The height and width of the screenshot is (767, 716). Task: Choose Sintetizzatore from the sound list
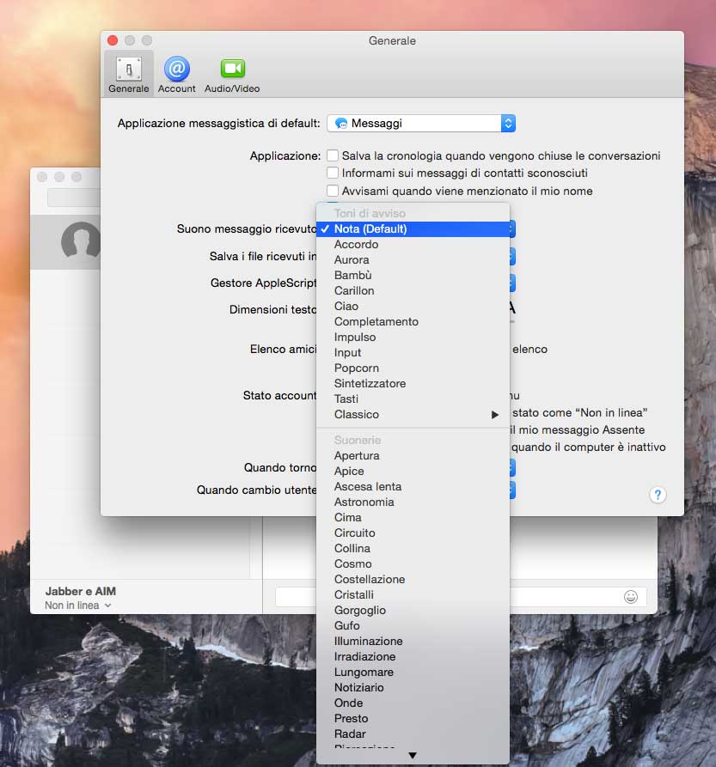point(413,383)
